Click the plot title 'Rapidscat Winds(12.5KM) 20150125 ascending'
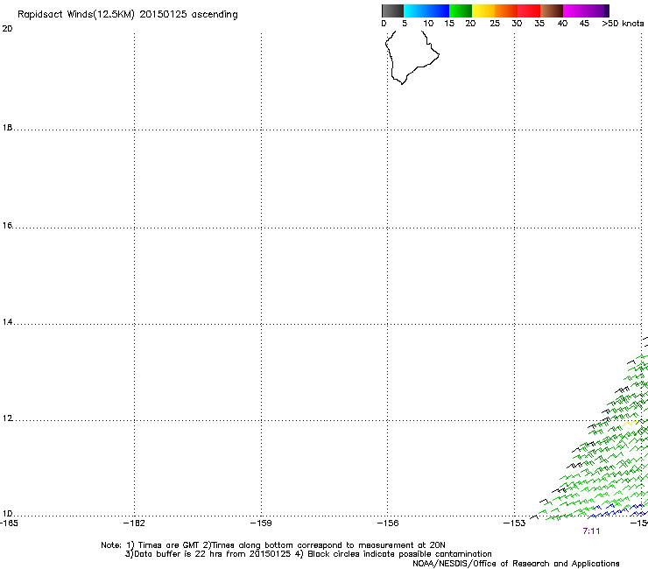This screenshot has height=569, width=648. point(127,15)
